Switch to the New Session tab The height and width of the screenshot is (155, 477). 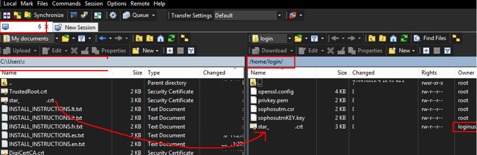point(76,27)
